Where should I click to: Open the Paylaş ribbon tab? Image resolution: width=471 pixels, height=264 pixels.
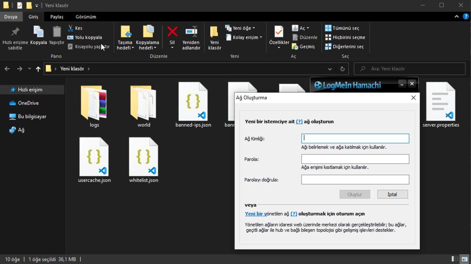(x=57, y=17)
